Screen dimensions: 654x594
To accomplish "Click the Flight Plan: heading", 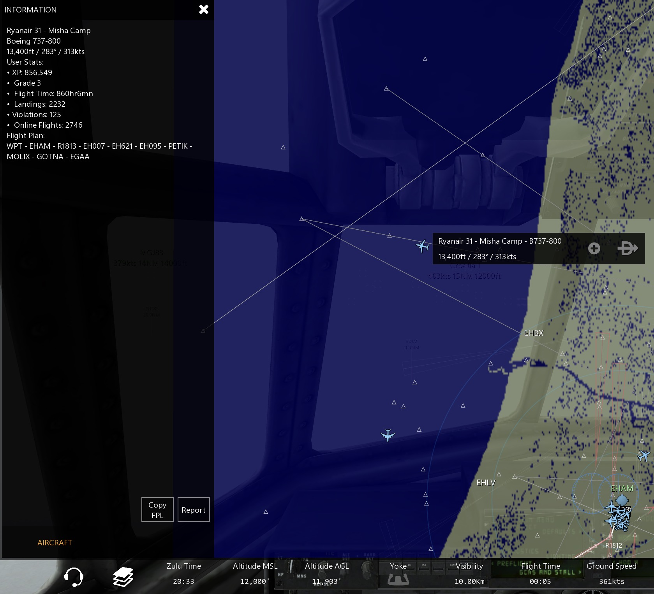I will pyautogui.click(x=26, y=135).
